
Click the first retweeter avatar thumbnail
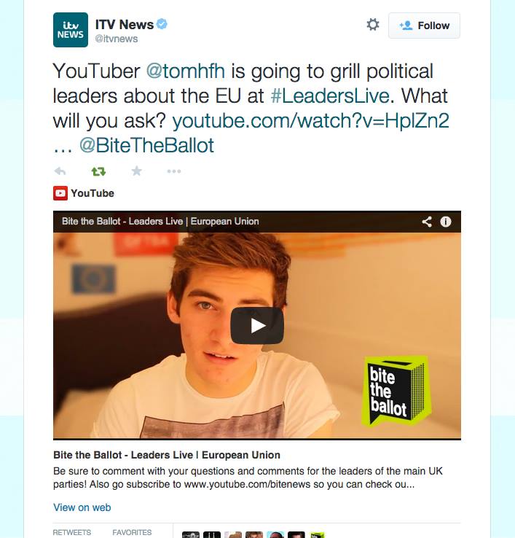[191, 534]
